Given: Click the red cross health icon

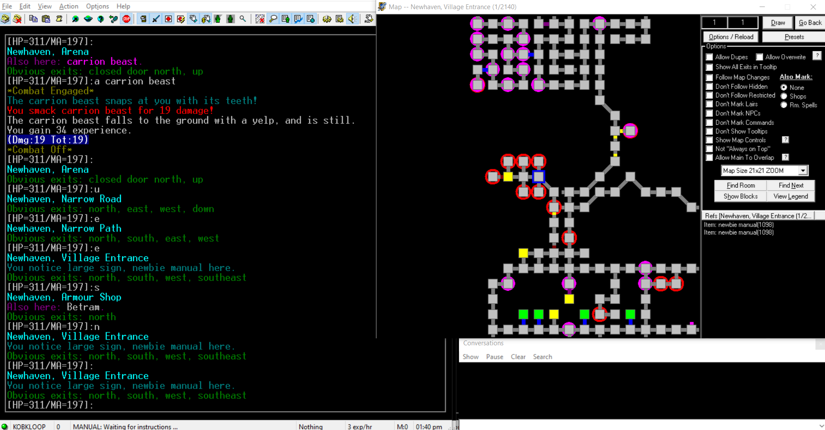Looking at the screenshot, I should click(x=168, y=19).
